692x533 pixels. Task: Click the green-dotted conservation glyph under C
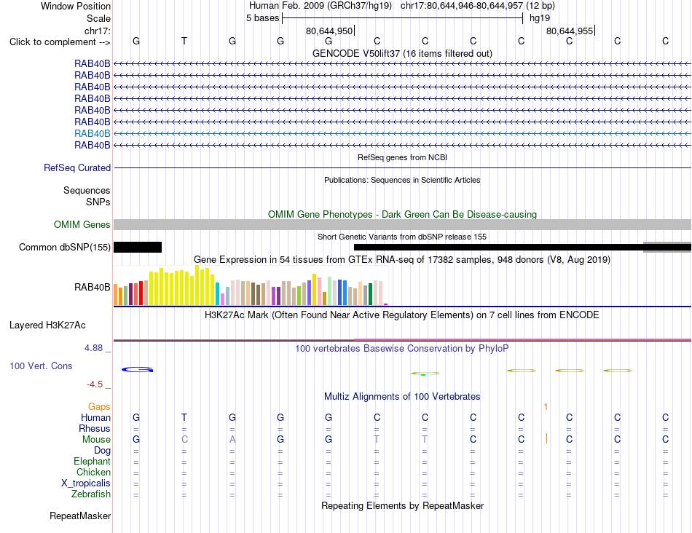425,374
